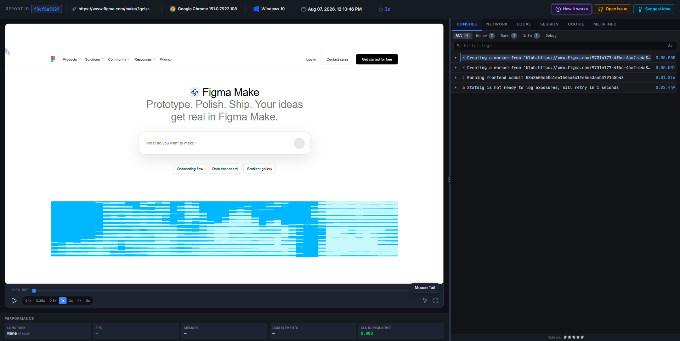Click the 'What do you want to make?' input
680x341 pixels.
click(218, 143)
